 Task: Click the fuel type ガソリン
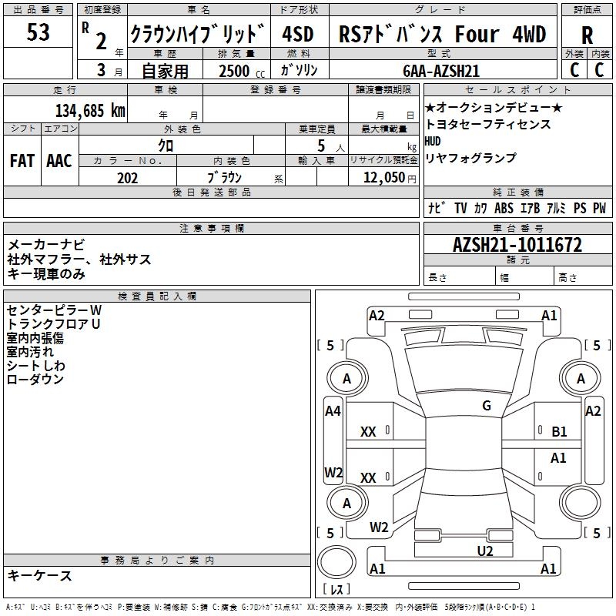tap(299, 70)
